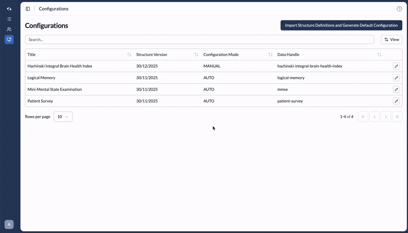Go to next page arrow button
This screenshot has width=408, height=233.
(x=386, y=117)
